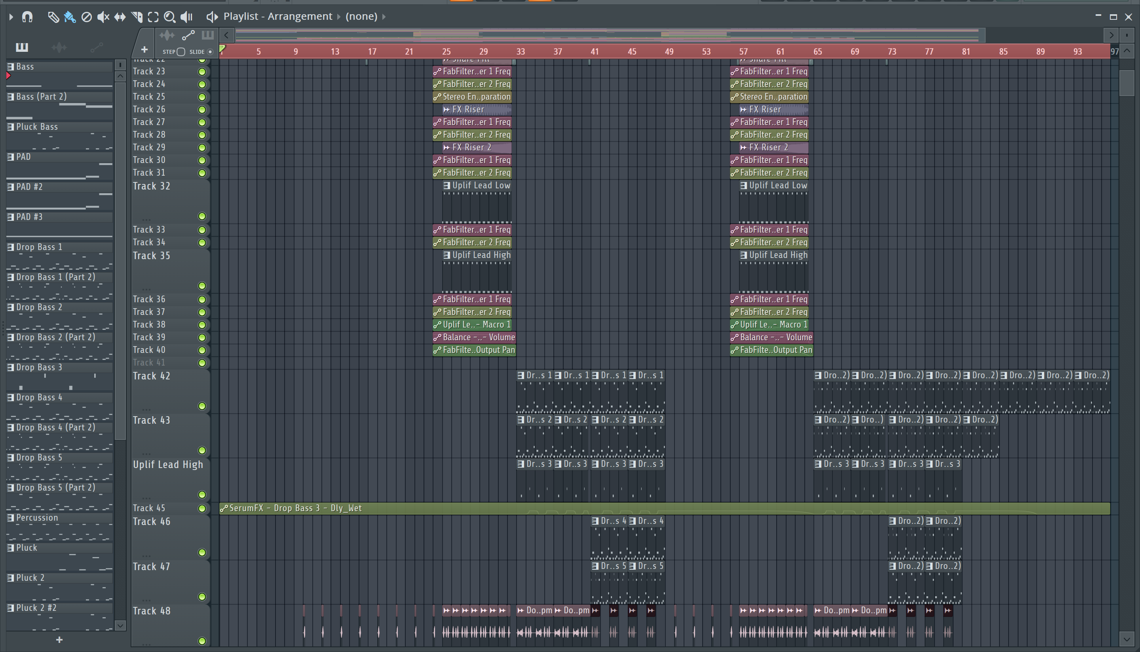Open the Track 32 resize dots menu
This screenshot has height=652, width=1140.
[146, 220]
